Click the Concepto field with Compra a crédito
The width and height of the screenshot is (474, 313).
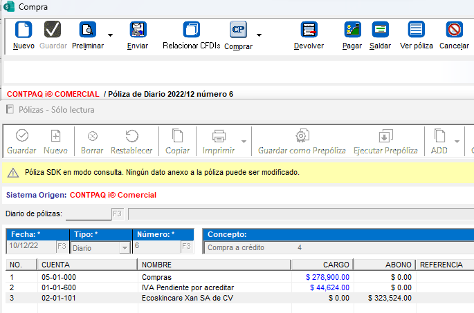(x=339, y=247)
